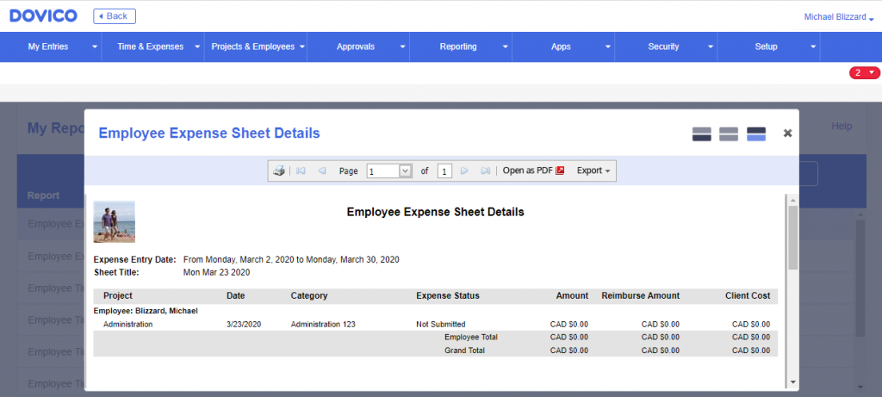Viewport: 882px width, 397px height.
Task: Click the Administration project cell
Action: 127,325
